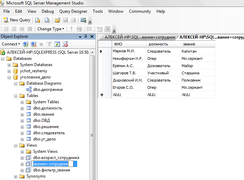The image size is (244, 180).
Task: Open the Change Type dropdown
Action: (51, 29)
